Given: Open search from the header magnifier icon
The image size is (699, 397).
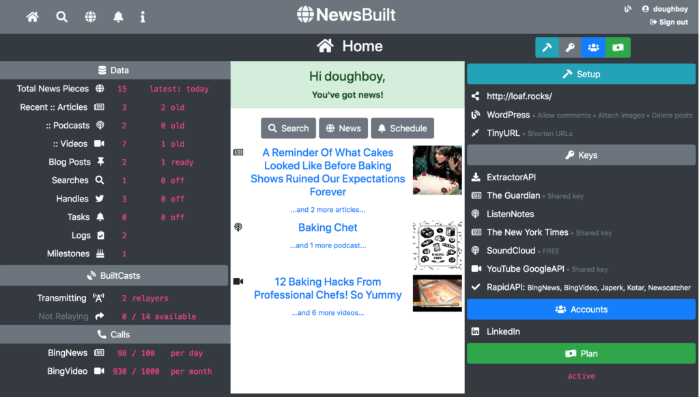Looking at the screenshot, I should click(61, 17).
